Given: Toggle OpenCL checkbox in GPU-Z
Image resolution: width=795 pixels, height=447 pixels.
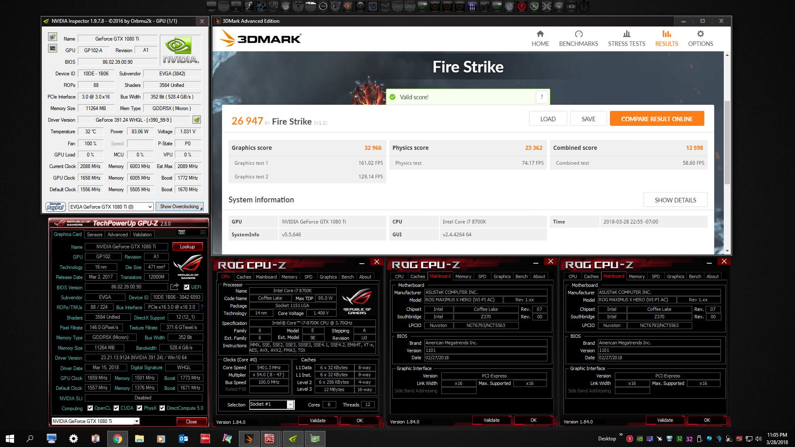Looking at the screenshot, I should (90, 408).
